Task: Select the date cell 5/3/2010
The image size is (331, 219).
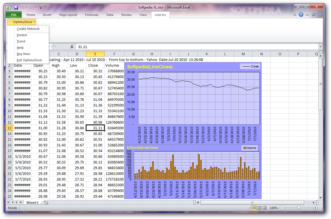Action: [22, 157]
